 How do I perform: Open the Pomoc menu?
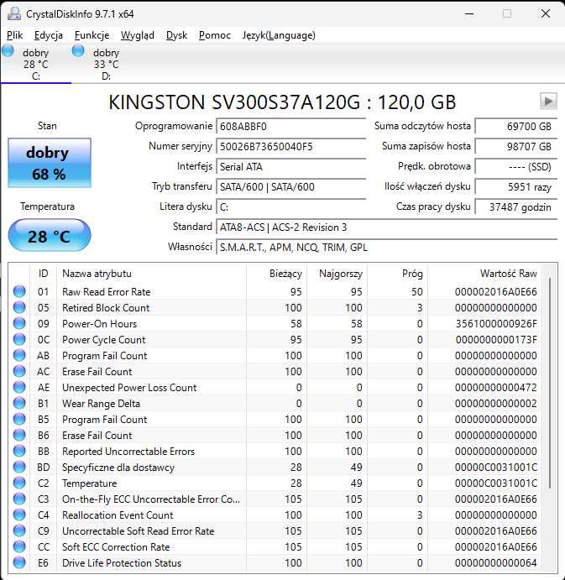pos(215,35)
